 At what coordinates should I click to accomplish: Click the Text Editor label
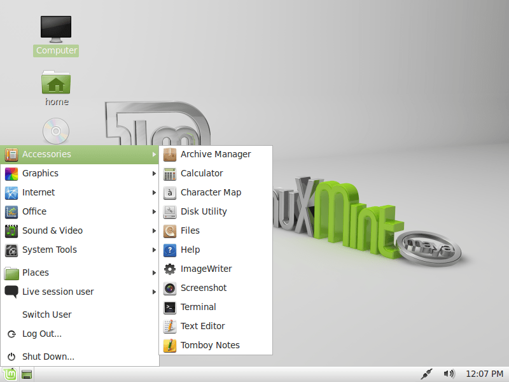click(x=202, y=326)
